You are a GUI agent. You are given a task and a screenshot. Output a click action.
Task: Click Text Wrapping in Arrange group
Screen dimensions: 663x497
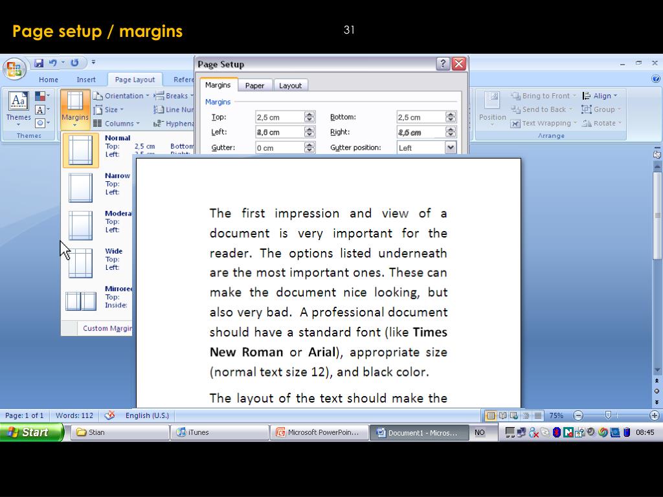pyautogui.click(x=544, y=123)
